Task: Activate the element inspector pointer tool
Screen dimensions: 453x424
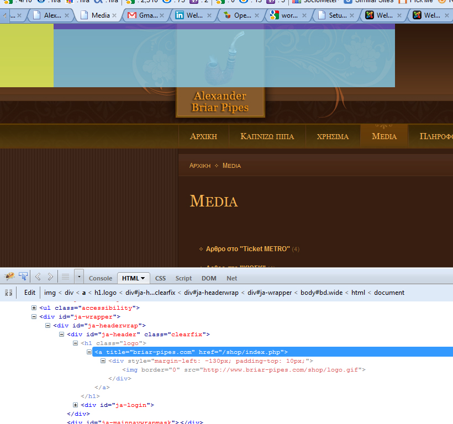Action: 23,277
